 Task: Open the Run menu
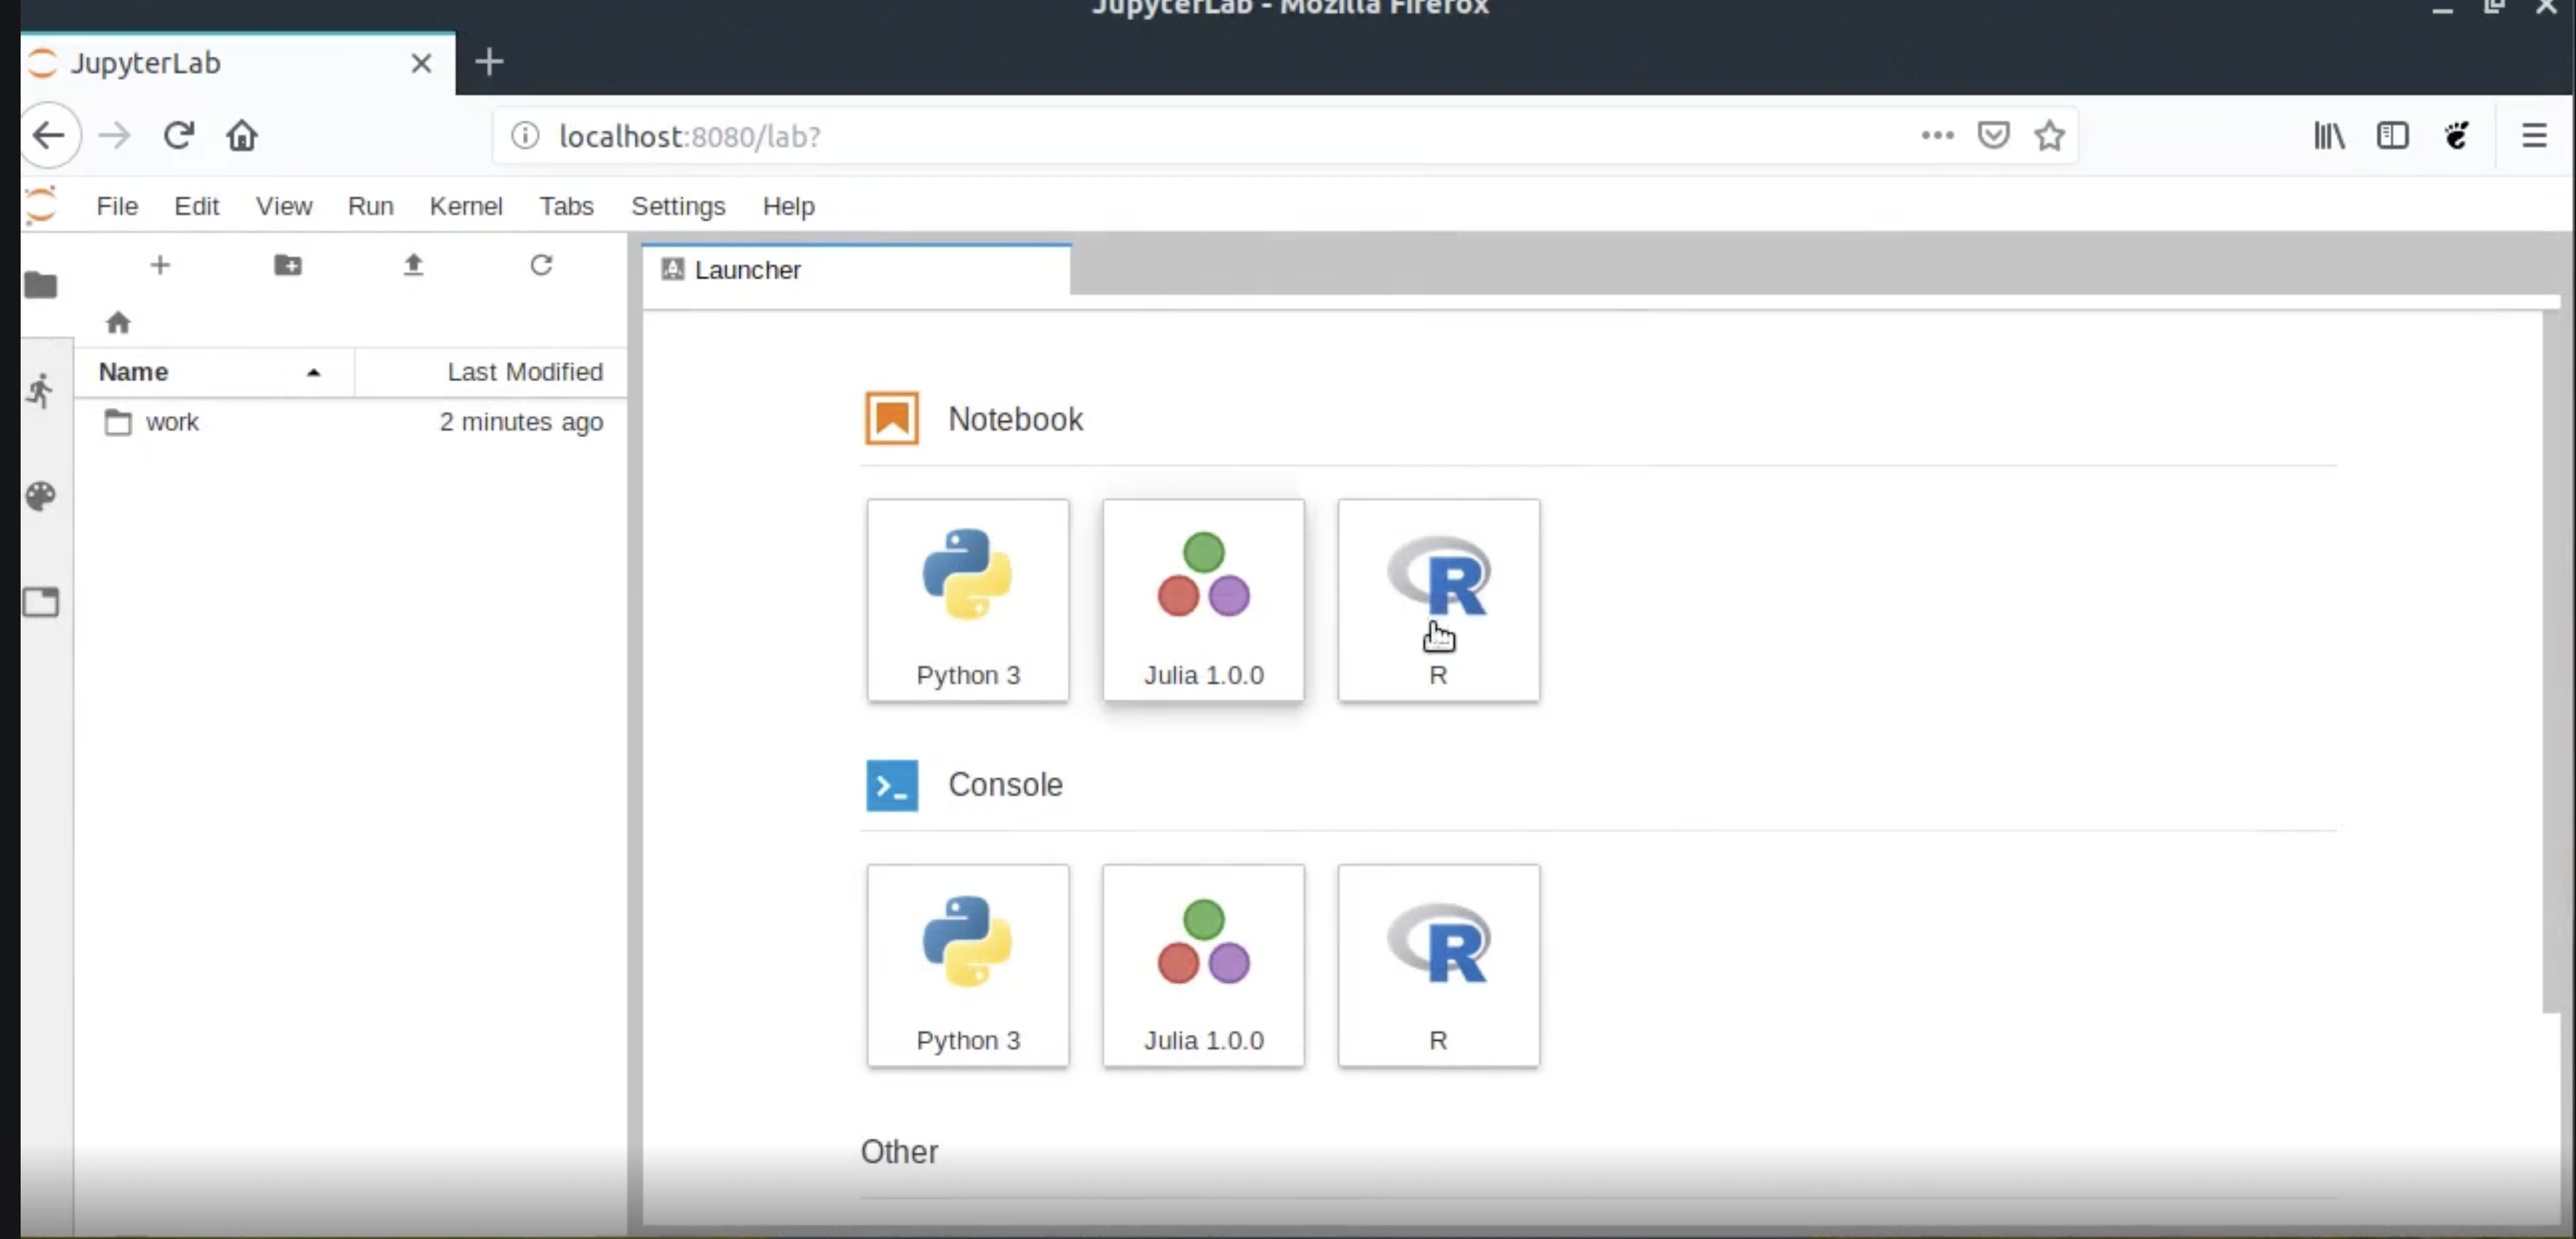[370, 205]
